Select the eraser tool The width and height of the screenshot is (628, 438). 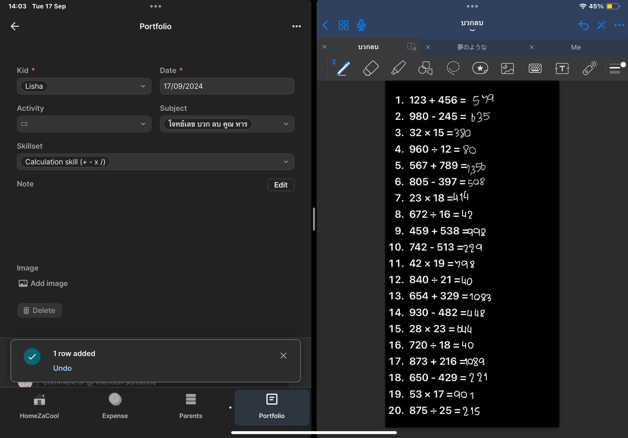pyautogui.click(x=371, y=68)
